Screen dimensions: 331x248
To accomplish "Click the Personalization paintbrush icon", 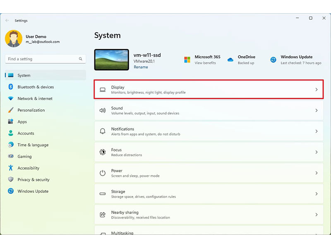I will coord(11,110).
